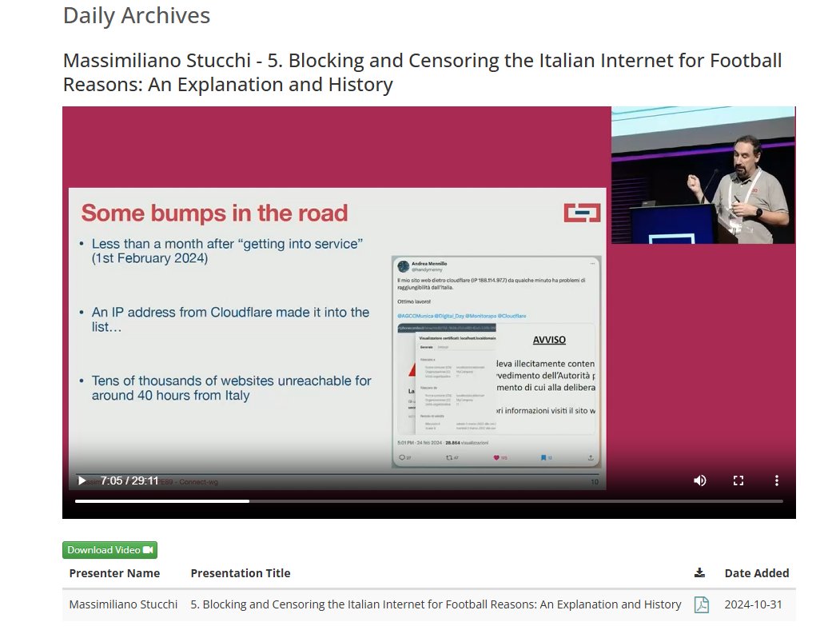Open the PDF slides icon
The height and width of the screenshot is (638, 828).
click(x=701, y=604)
